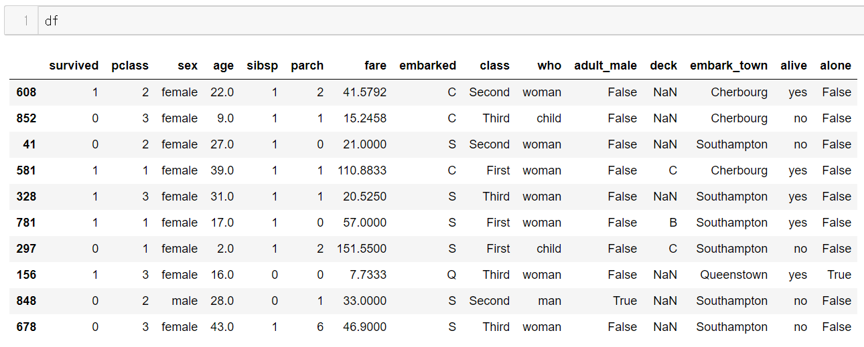Select the 'embark_town' column header

coord(729,66)
